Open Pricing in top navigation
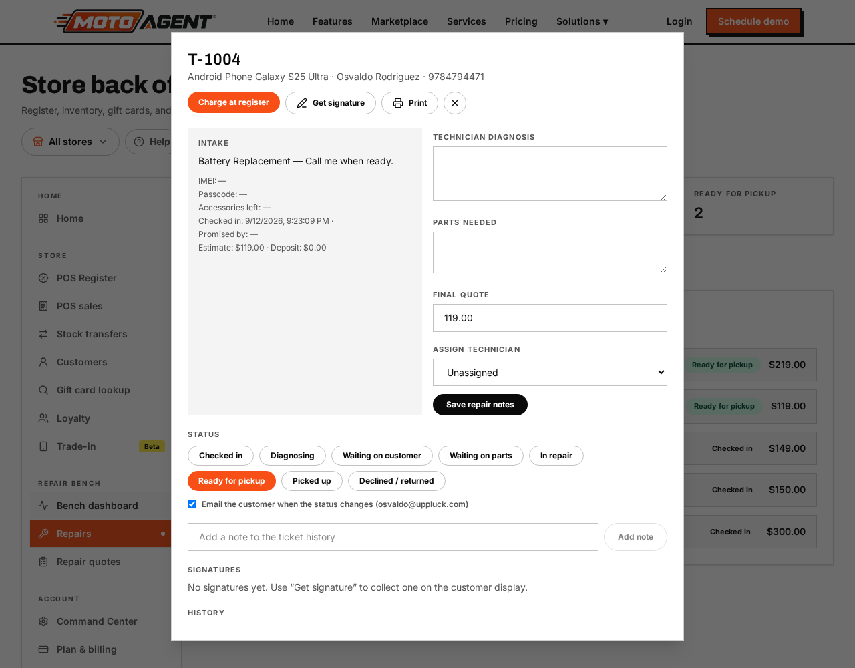This screenshot has height=668, width=855. [521, 21]
